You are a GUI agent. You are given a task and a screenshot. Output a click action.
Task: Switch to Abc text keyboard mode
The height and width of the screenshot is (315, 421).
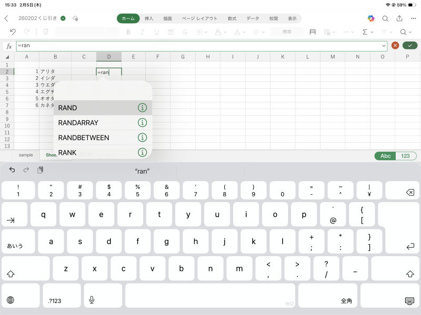tap(386, 156)
